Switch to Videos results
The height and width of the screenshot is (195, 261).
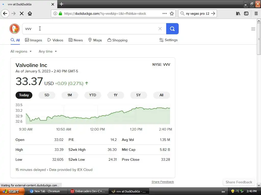coord(55,40)
